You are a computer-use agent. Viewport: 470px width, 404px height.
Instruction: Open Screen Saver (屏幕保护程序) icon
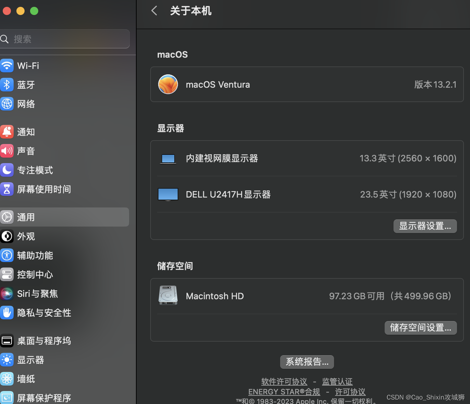tap(7, 398)
